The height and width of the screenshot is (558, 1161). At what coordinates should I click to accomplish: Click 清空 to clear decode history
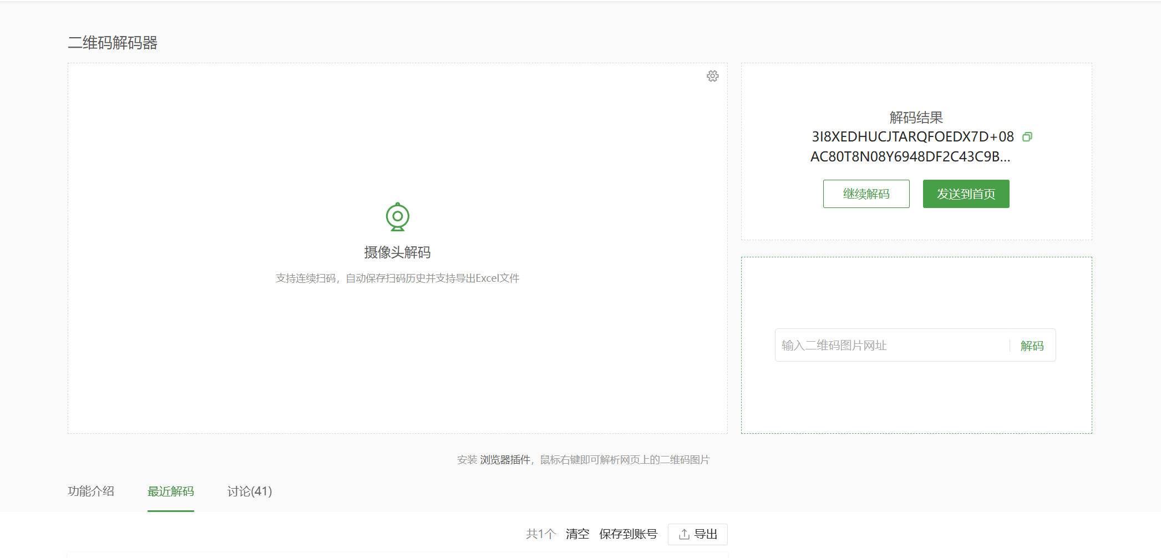[x=577, y=534]
